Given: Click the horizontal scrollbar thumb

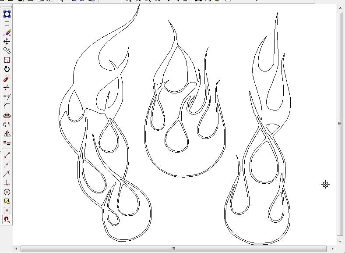Looking at the screenshot, I should (x=173, y=249).
